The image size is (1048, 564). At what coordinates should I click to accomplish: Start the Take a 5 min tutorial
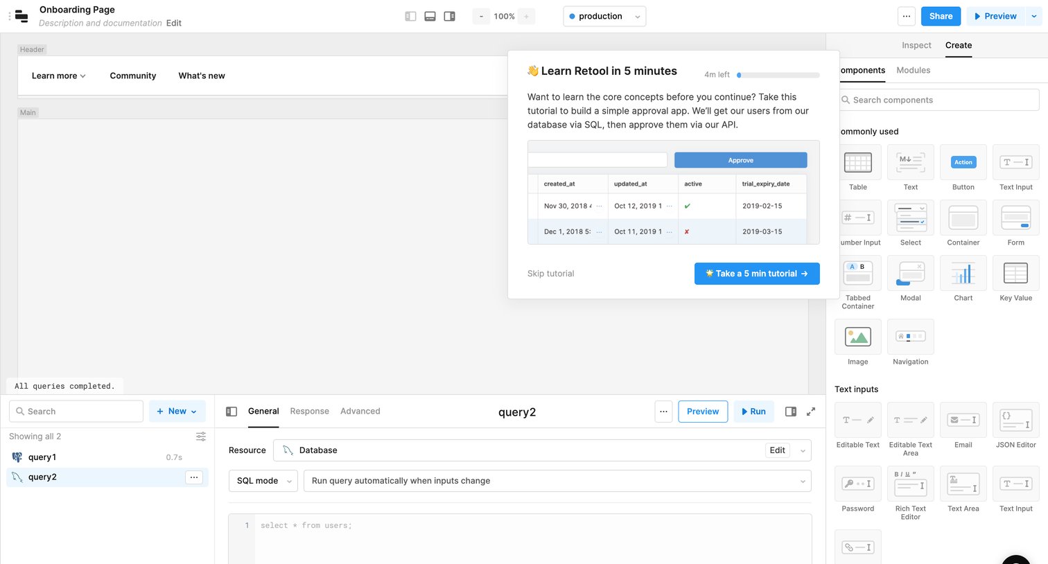tap(757, 274)
